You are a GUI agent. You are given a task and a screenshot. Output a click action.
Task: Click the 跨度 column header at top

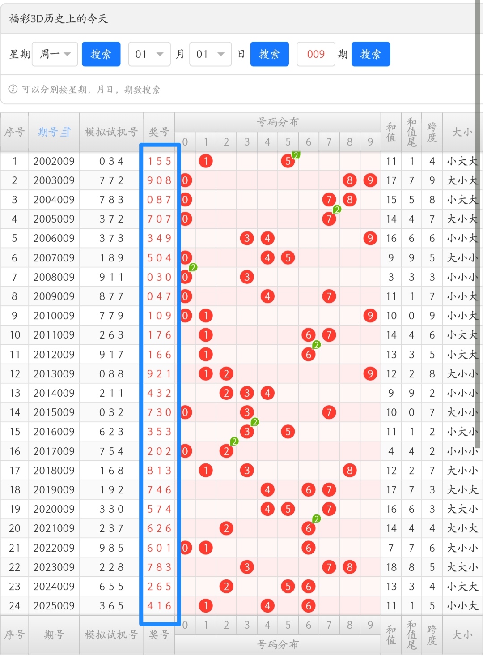click(x=432, y=132)
